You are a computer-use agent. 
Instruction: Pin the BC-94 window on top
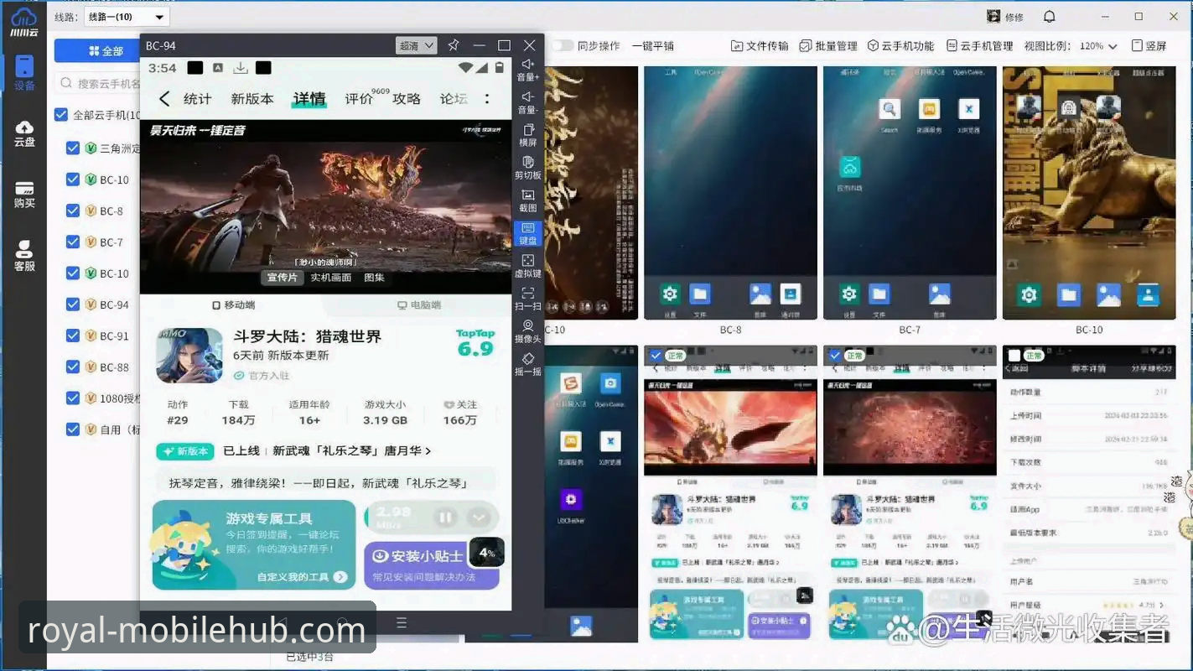[454, 45]
